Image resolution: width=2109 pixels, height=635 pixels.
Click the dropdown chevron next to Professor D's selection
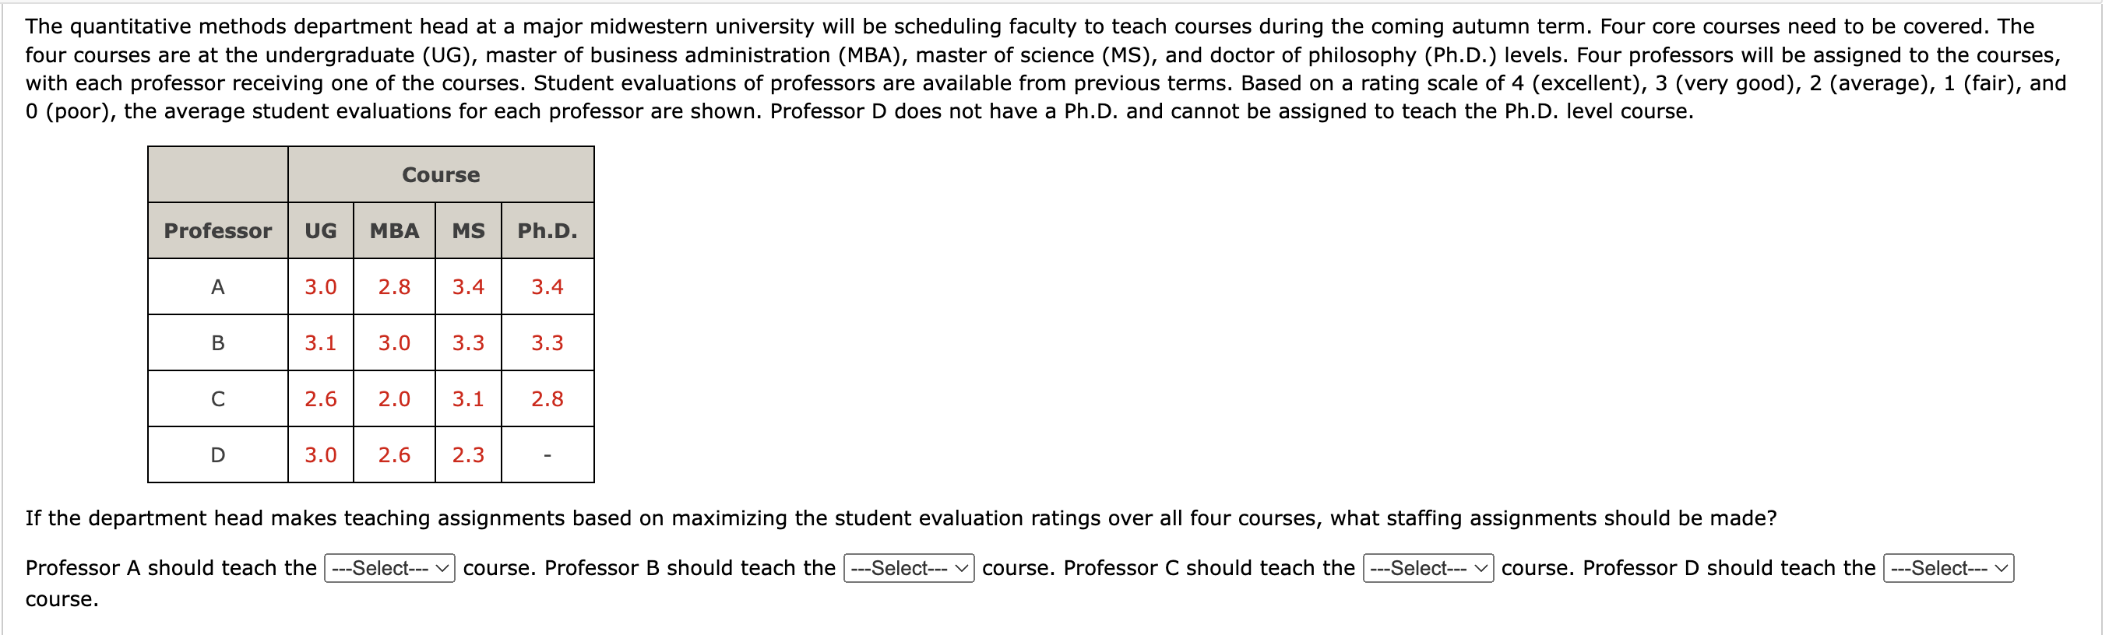(2000, 568)
